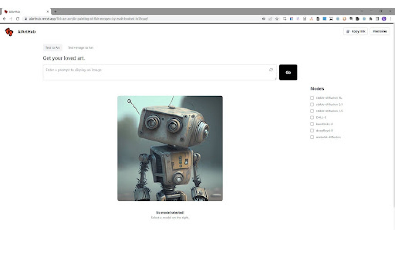The width and height of the screenshot is (395, 263).
Task: Open the Memories page
Action: click(x=379, y=31)
